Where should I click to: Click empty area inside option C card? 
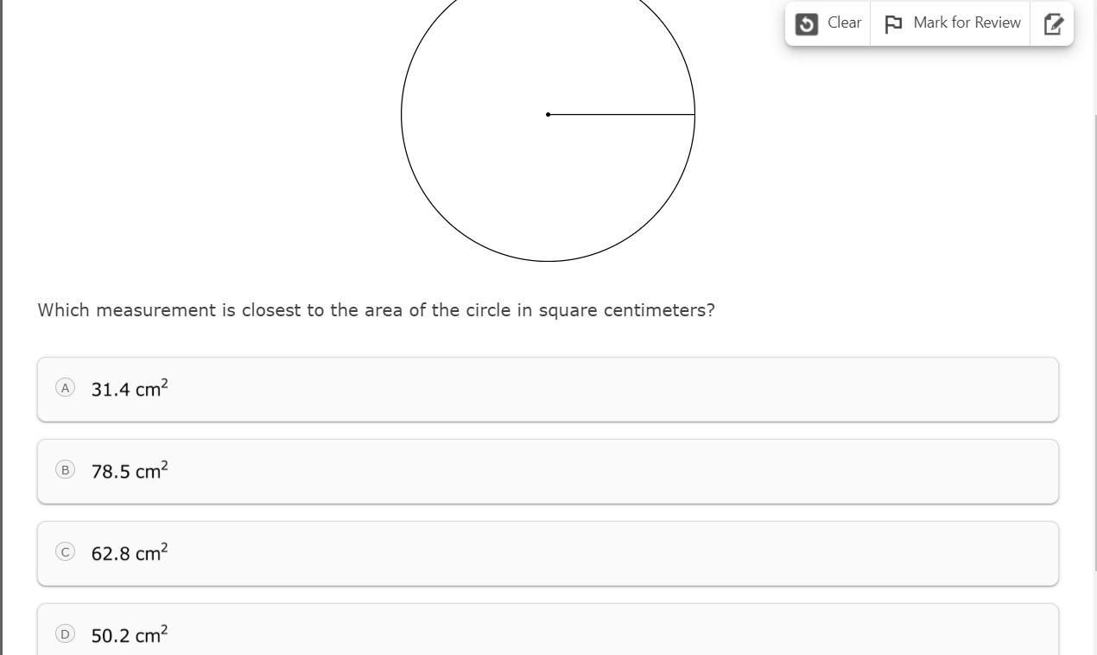click(605, 554)
